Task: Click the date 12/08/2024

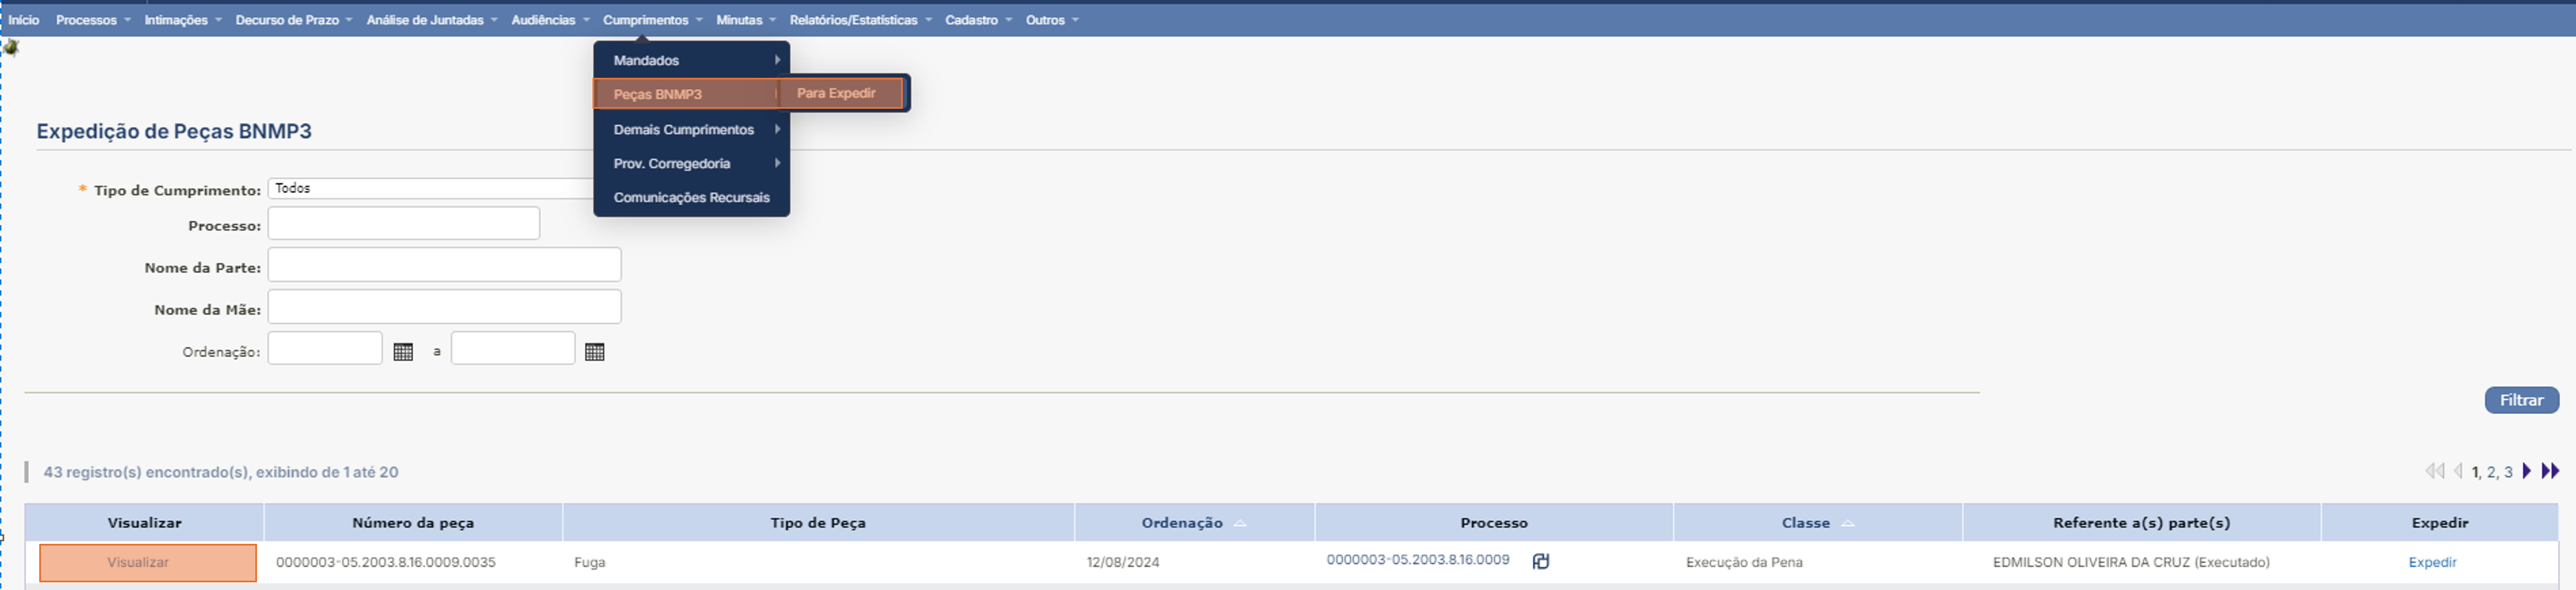Action: pyautogui.click(x=1122, y=562)
